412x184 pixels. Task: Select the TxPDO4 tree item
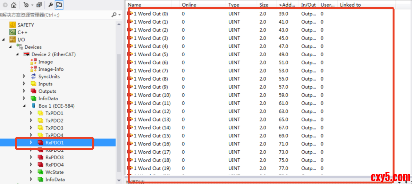coord(54,135)
